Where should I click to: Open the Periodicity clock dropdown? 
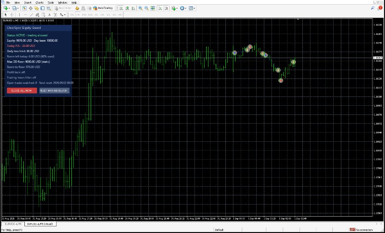point(186,8)
